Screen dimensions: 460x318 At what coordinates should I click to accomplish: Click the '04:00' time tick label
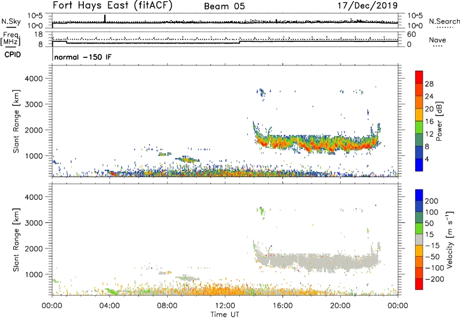(109, 306)
